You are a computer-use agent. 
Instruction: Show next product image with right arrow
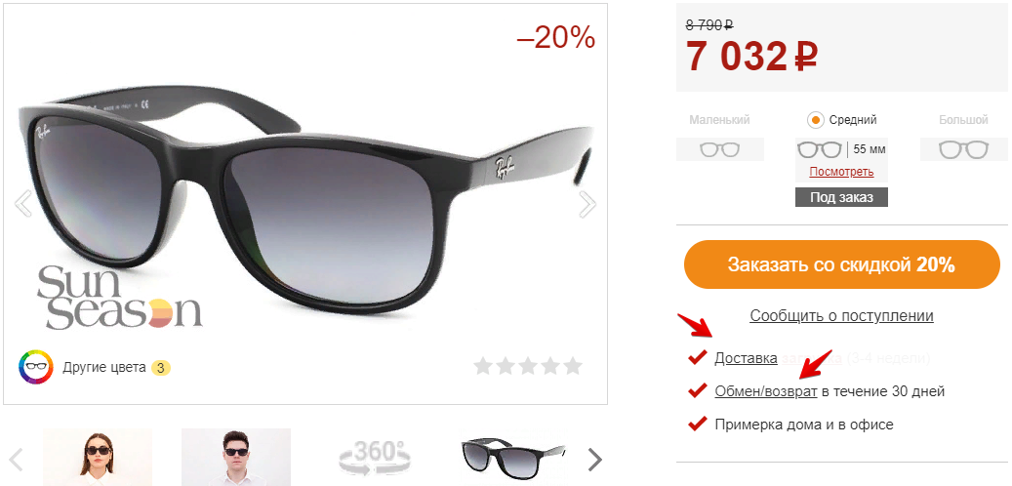point(587,204)
